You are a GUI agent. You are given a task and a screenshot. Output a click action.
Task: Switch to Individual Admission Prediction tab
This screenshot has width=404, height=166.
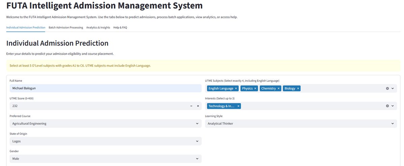(26, 28)
